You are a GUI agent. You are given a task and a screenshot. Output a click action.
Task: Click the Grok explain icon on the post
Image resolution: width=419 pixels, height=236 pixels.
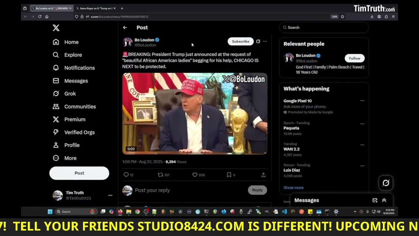258,41
